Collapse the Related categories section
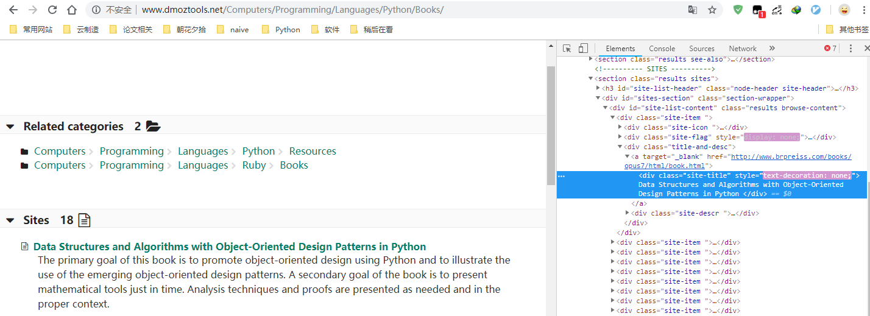Screen dimensions: 870x316 10,127
